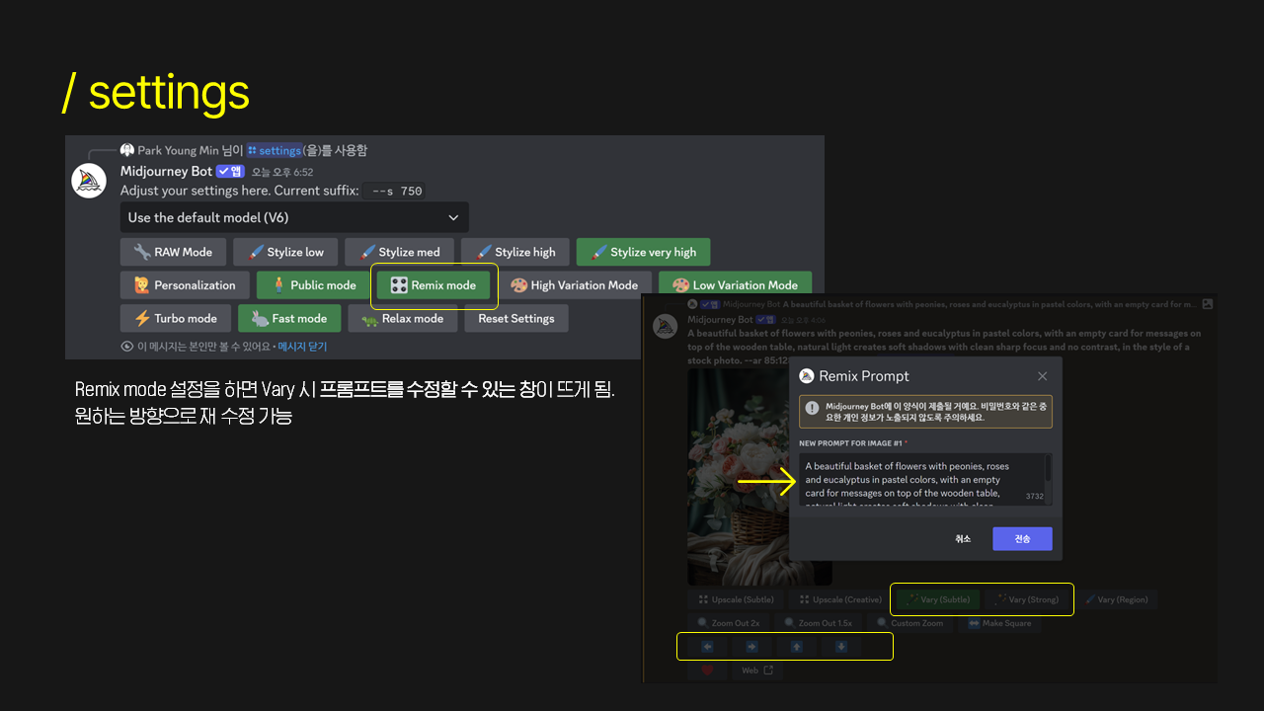Switch to Turbo mode
Viewport: 1264px width, 711px height.
pos(176,318)
